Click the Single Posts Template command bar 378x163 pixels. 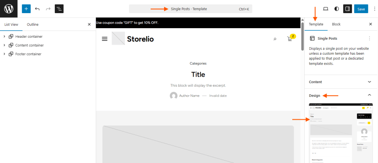pos(190,9)
